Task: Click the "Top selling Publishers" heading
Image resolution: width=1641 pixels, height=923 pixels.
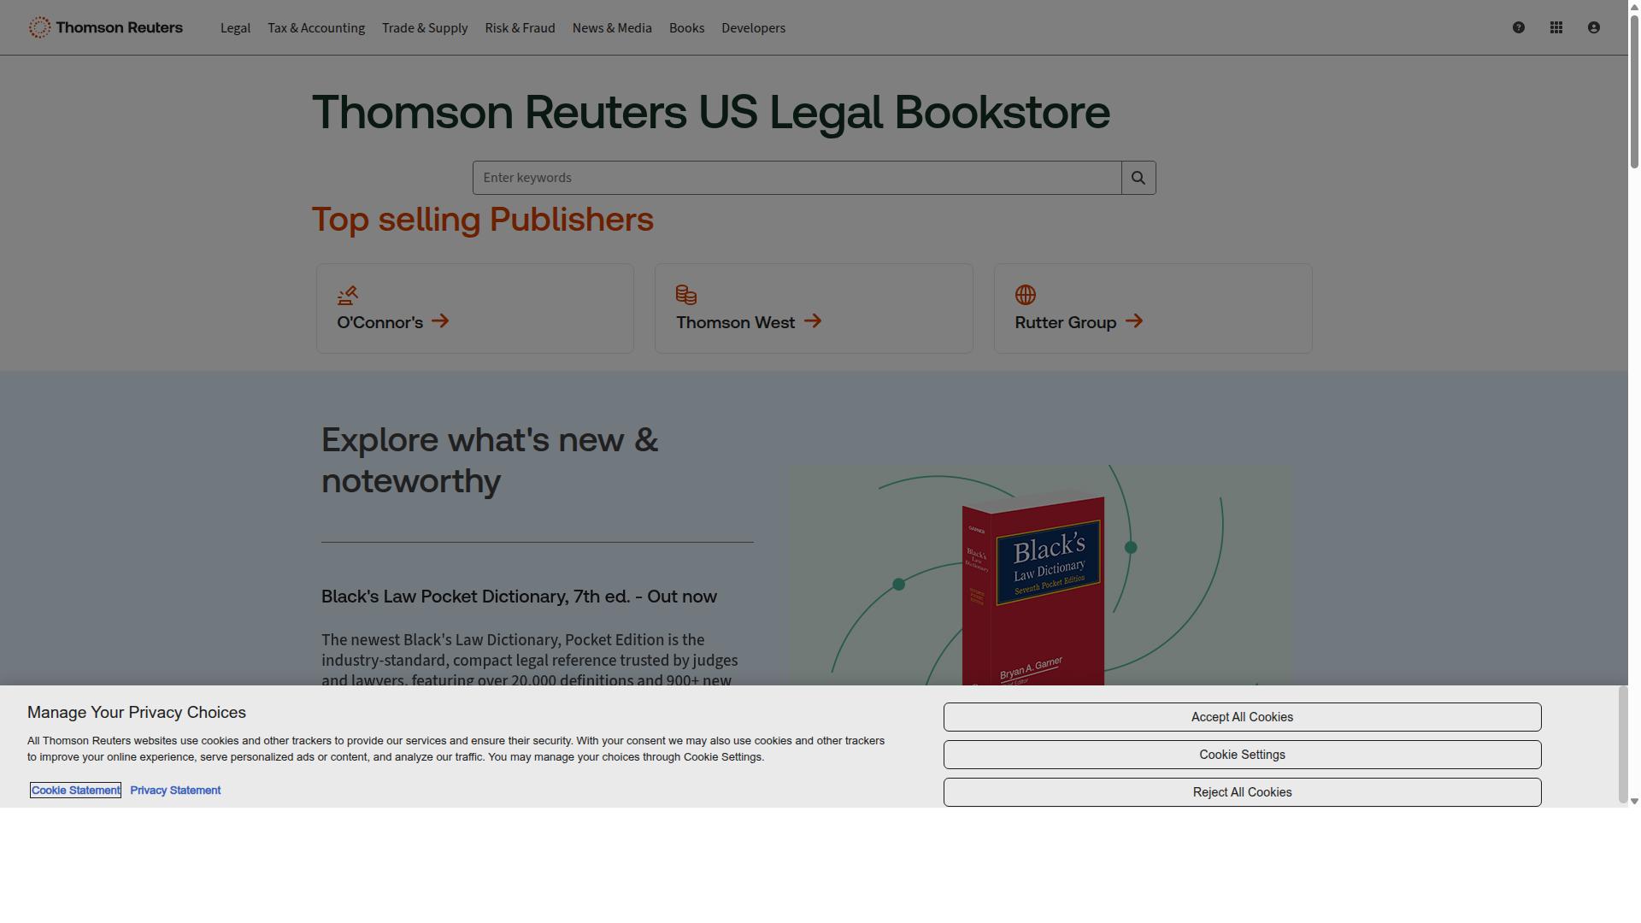Action: (482, 220)
